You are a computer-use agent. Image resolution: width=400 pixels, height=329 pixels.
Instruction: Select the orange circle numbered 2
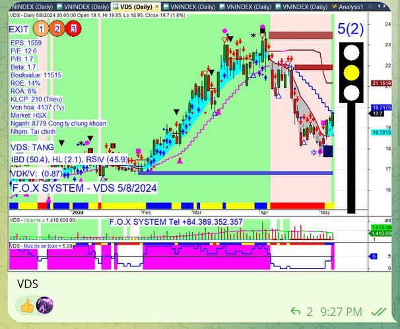(57, 28)
